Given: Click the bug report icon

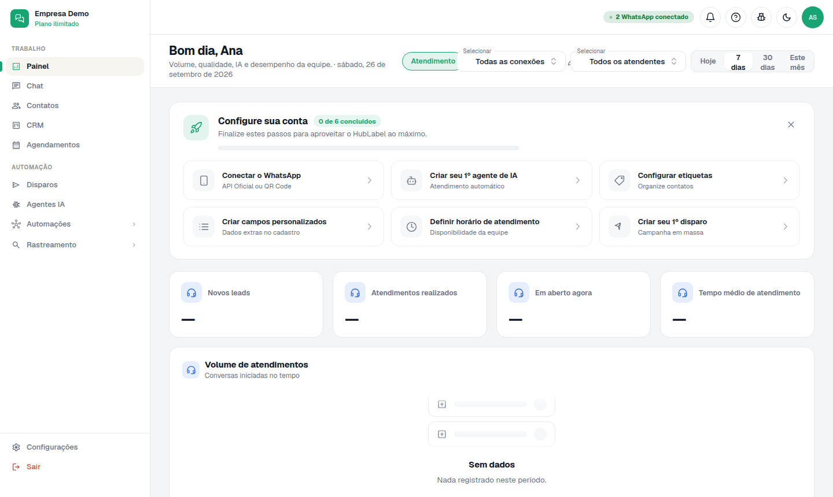Looking at the screenshot, I should 761,17.
